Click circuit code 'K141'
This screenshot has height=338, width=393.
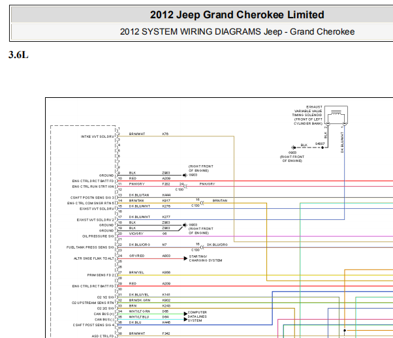pyautogui.click(x=166, y=295)
